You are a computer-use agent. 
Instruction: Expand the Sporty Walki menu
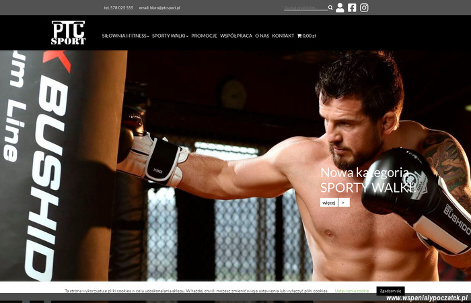[170, 36]
